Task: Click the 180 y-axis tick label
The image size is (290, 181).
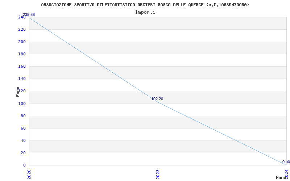Action: click(22, 54)
